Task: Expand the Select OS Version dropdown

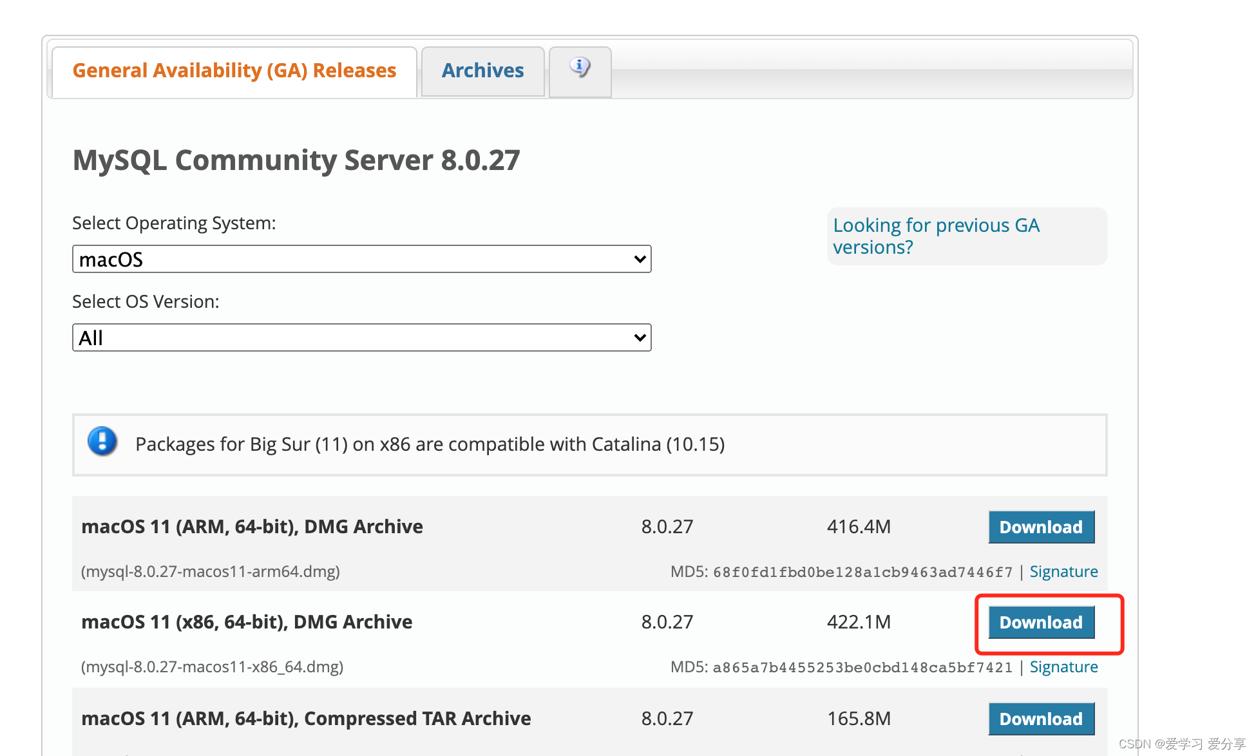Action: (x=362, y=337)
